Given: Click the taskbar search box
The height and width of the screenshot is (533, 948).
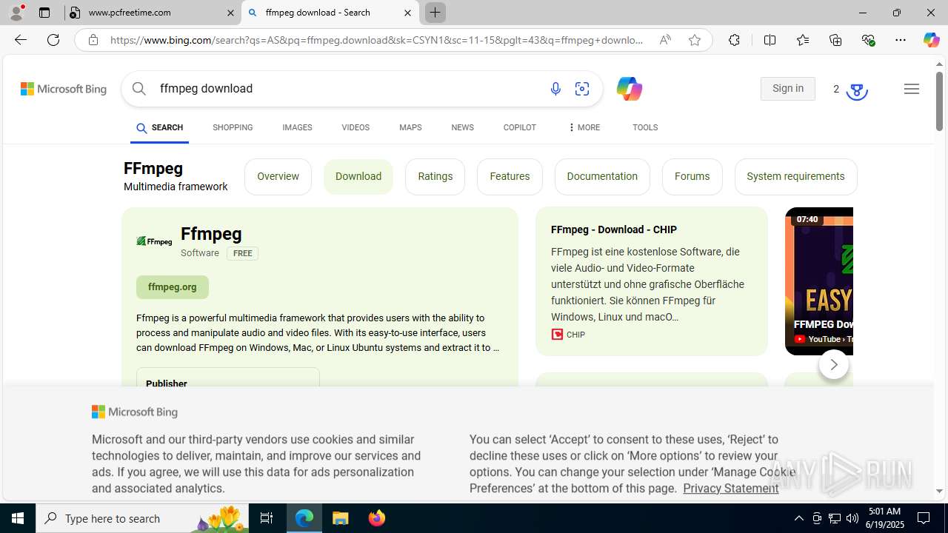Looking at the screenshot, I should pos(142,518).
